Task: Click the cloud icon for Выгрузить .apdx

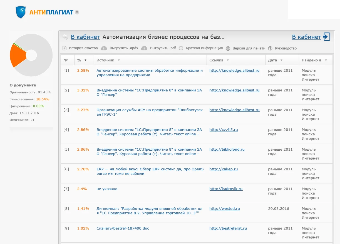Action: (x=104, y=48)
